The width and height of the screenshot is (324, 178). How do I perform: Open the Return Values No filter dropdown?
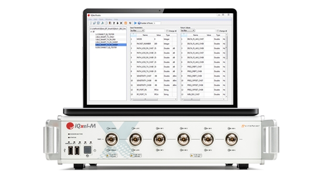(x=188, y=30)
